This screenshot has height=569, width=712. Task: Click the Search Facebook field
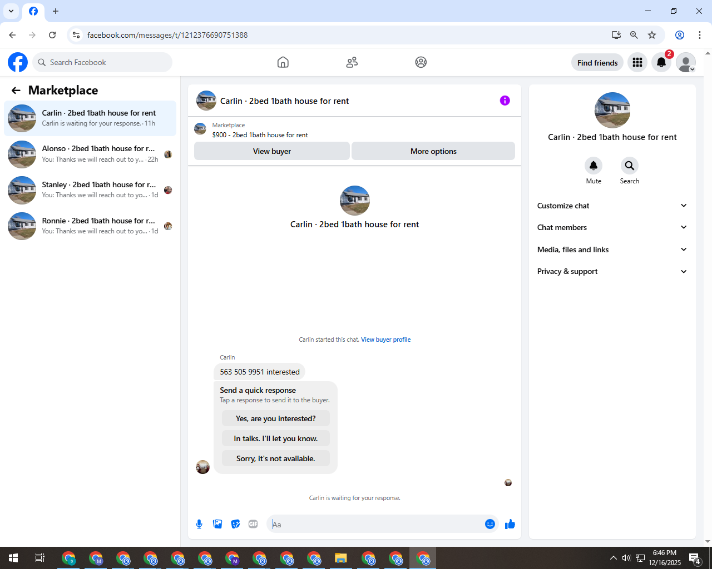click(x=102, y=62)
